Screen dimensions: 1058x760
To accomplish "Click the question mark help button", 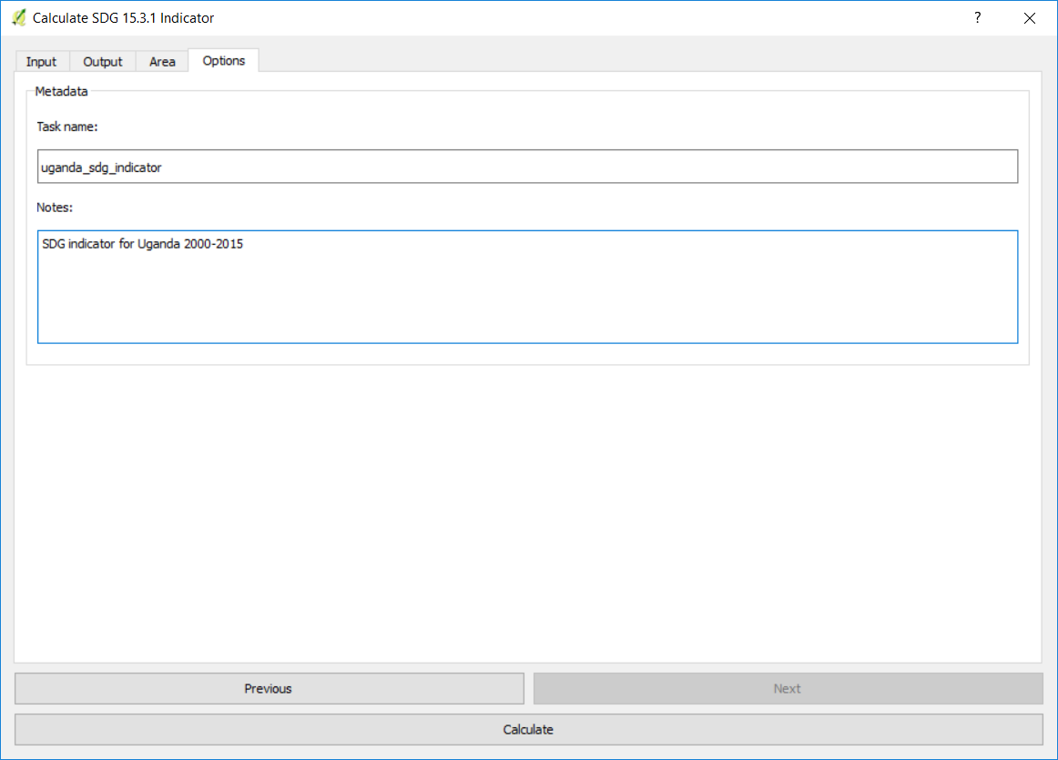I will tap(977, 17).
